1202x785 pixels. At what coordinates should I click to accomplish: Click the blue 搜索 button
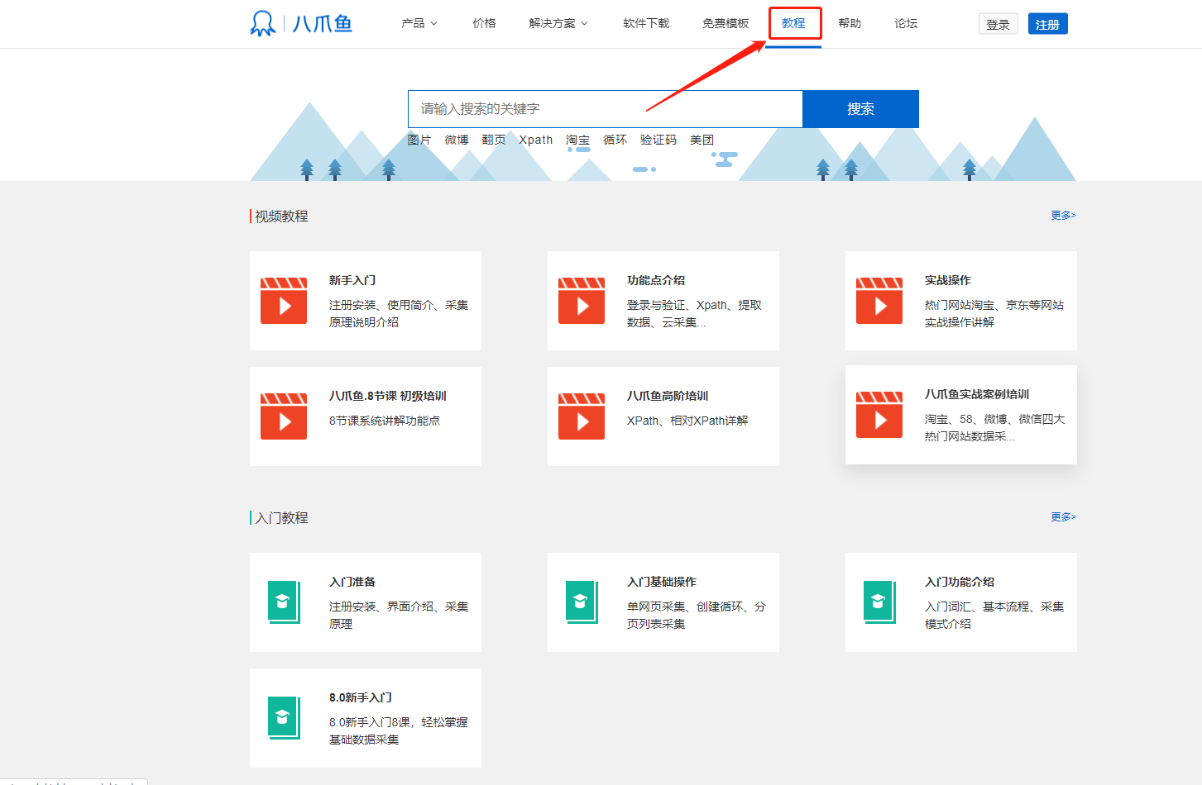click(860, 109)
